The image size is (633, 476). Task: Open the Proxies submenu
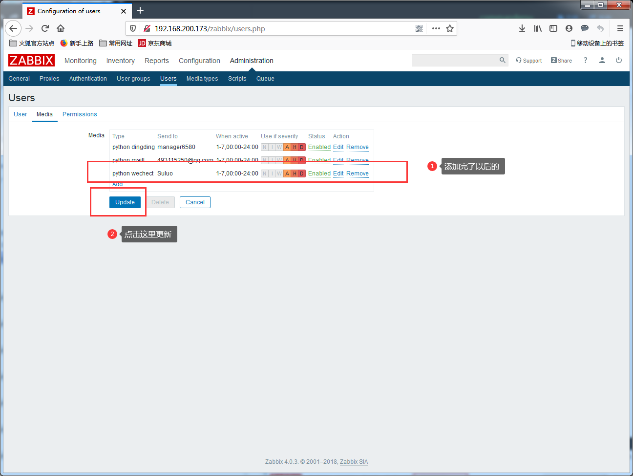pyautogui.click(x=49, y=79)
